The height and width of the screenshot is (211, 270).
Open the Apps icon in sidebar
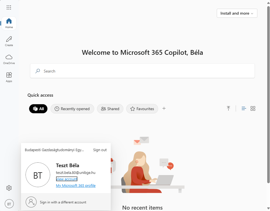(9, 77)
